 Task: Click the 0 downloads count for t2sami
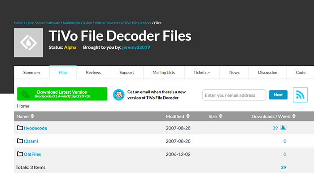point(285,141)
